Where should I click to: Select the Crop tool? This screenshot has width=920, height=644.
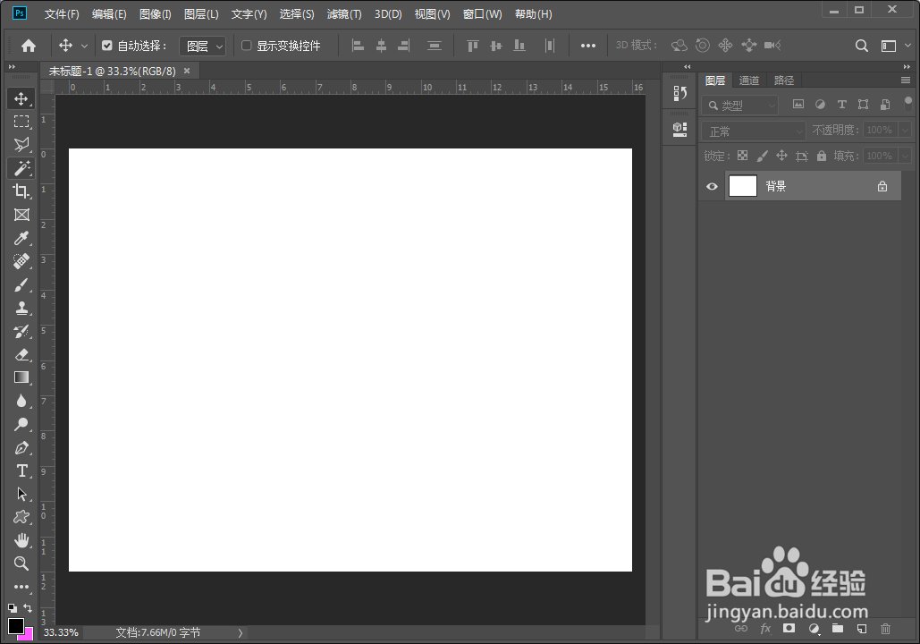pos(21,191)
